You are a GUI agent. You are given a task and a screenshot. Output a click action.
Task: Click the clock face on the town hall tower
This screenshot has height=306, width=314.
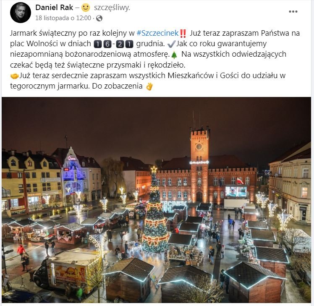coord(199,146)
